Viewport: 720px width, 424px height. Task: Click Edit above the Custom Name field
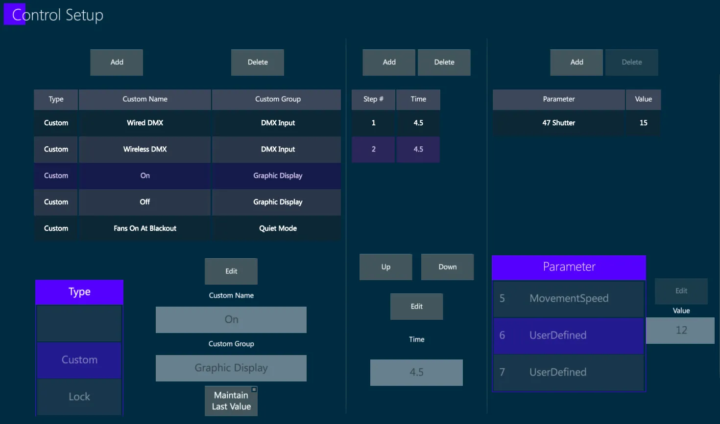point(231,271)
